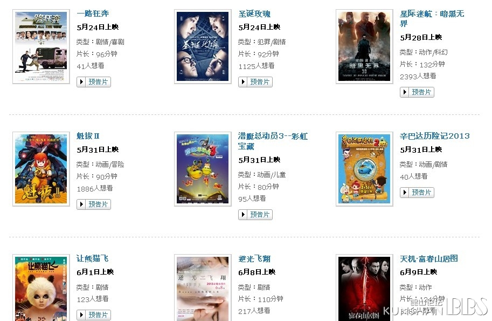Select the 一路狂奔 movie poster
Viewport: 492px width, 321px height.
click(41, 46)
